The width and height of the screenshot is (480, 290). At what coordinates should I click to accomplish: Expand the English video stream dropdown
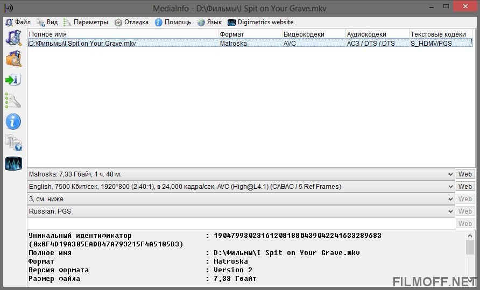pos(450,187)
